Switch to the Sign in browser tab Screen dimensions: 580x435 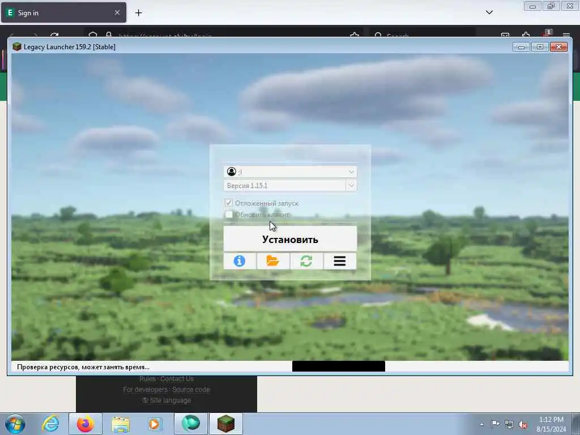(63, 12)
